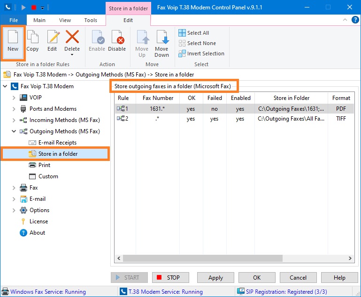This screenshot has height=297, width=361.
Task: Switch to the Tools ribbon tab
Action: [x=91, y=20]
